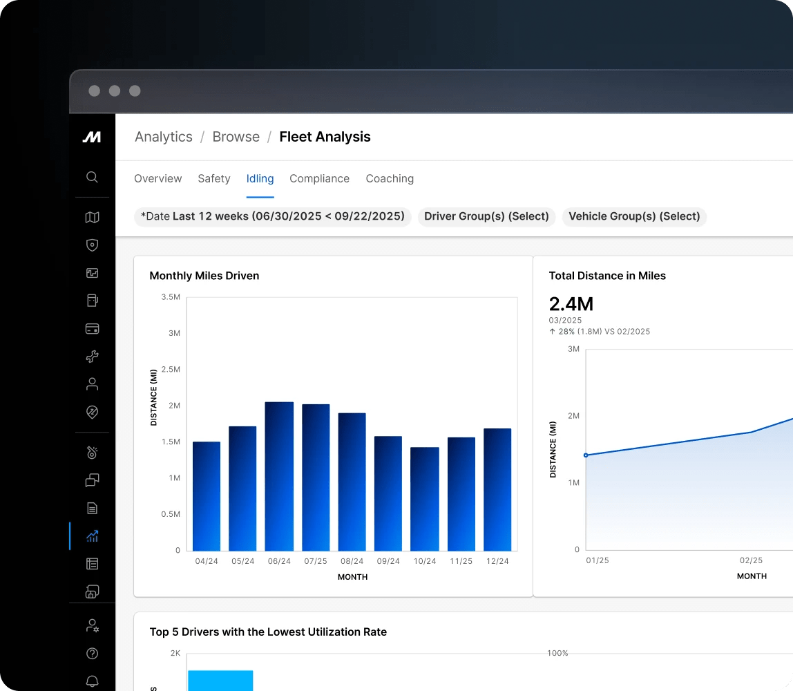Click the 12/24 bar in Monthly Miles

497,490
